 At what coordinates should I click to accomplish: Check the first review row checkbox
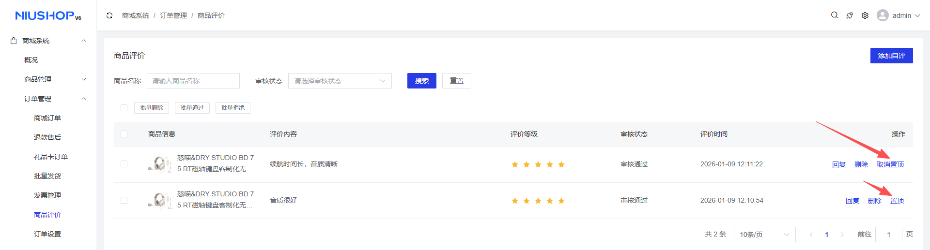point(124,164)
